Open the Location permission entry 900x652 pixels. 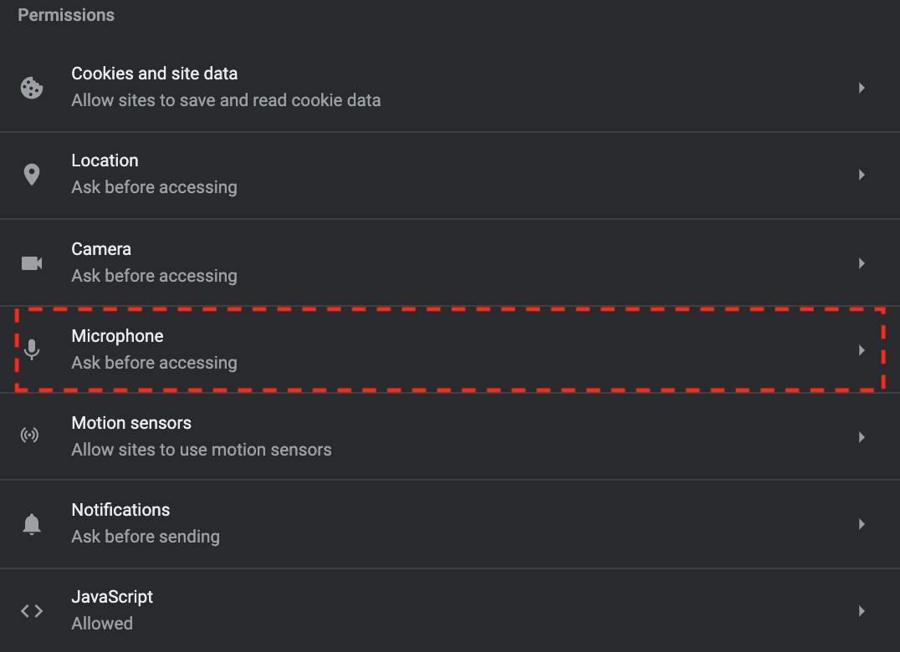click(x=450, y=176)
